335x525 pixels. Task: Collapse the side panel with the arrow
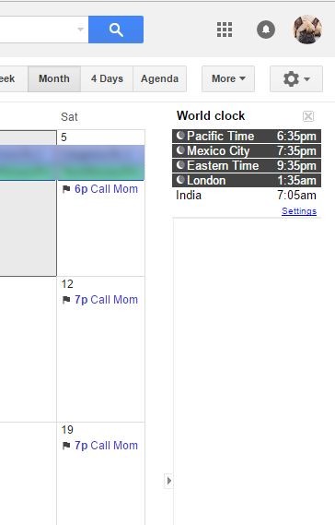pos(168,481)
